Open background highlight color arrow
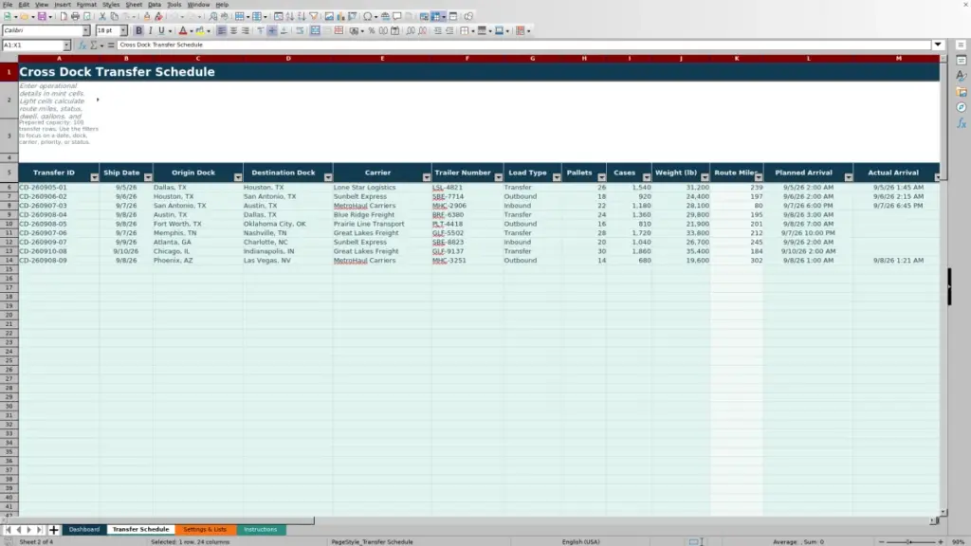The width and height of the screenshot is (971, 546). coord(209,31)
